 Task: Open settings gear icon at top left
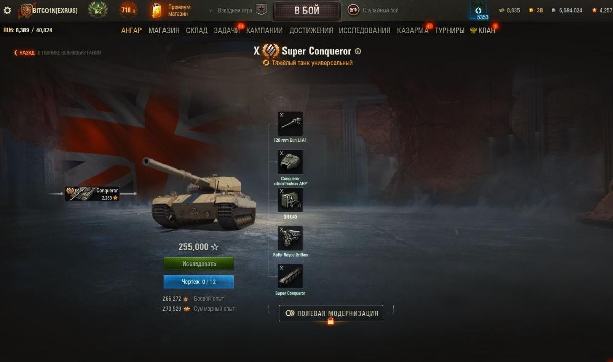click(7, 10)
